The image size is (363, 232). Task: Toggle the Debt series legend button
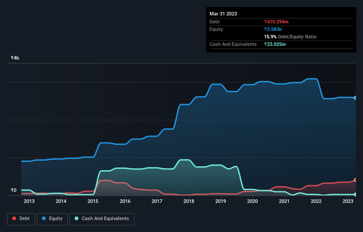tap(21, 219)
